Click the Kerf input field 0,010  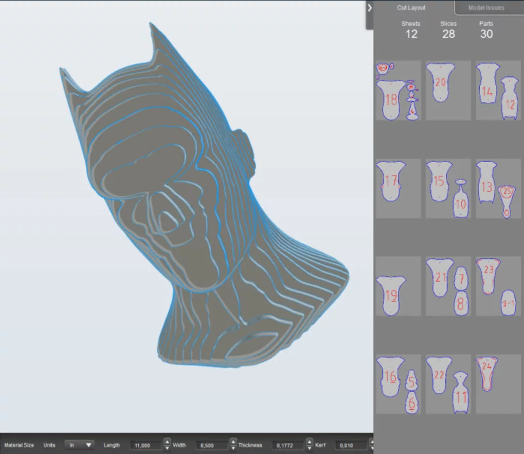click(351, 445)
